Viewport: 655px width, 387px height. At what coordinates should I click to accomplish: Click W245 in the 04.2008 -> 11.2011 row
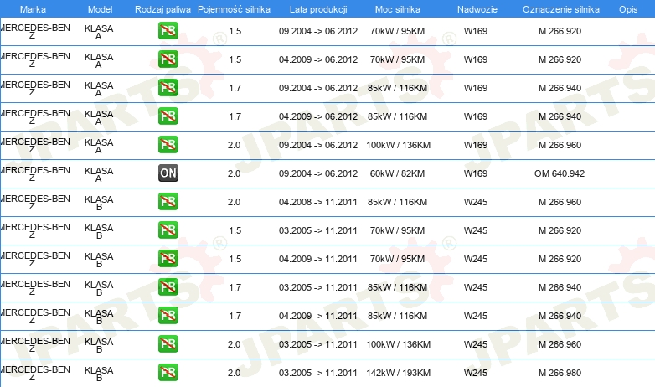(x=476, y=202)
